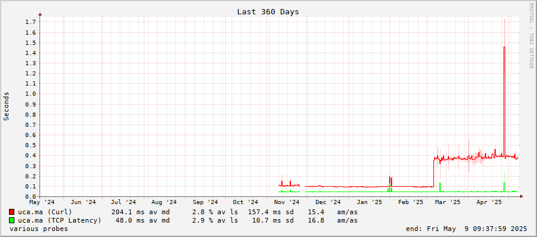Image resolution: width=537 pixels, height=237 pixels.
Task: Click the green TCP Latency legend swatch
Action: (x=11, y=220)
